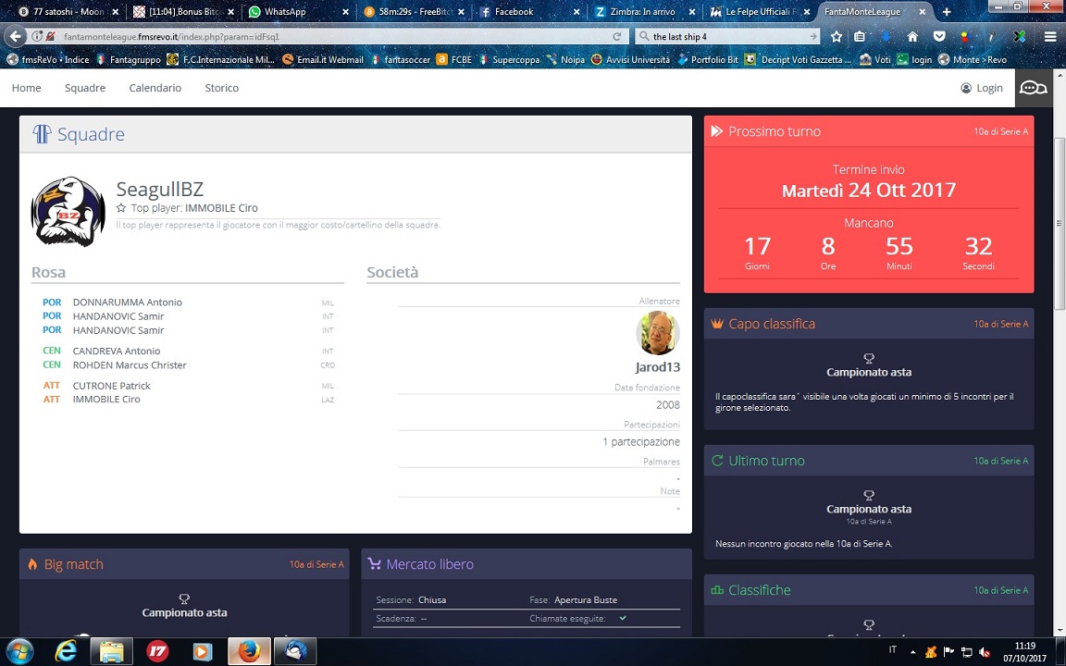
Task: Launch Internet Explorer from the taskbar
Action: (x=66, y=651)
